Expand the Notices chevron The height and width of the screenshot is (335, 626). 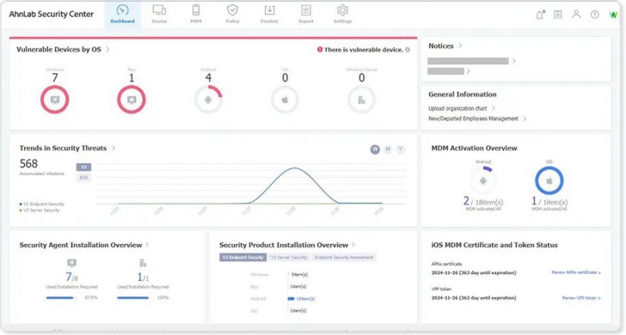click(x=460, y=46)
